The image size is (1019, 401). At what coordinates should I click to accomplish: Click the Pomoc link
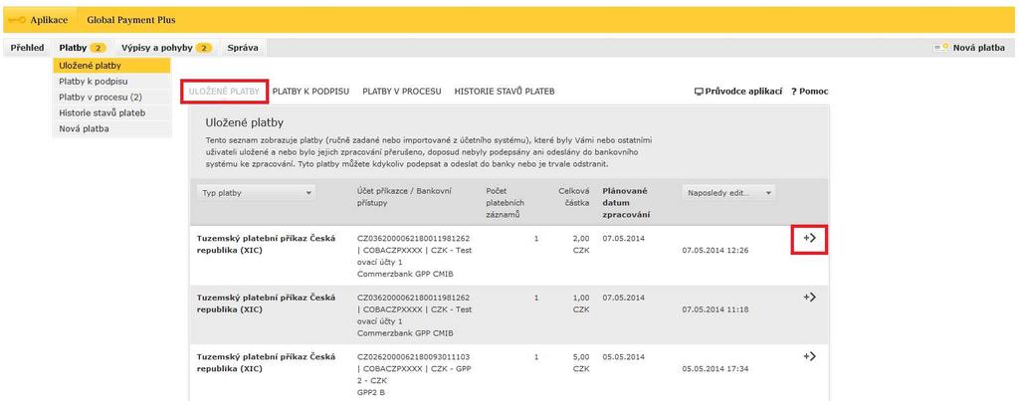tap(814, 92)
